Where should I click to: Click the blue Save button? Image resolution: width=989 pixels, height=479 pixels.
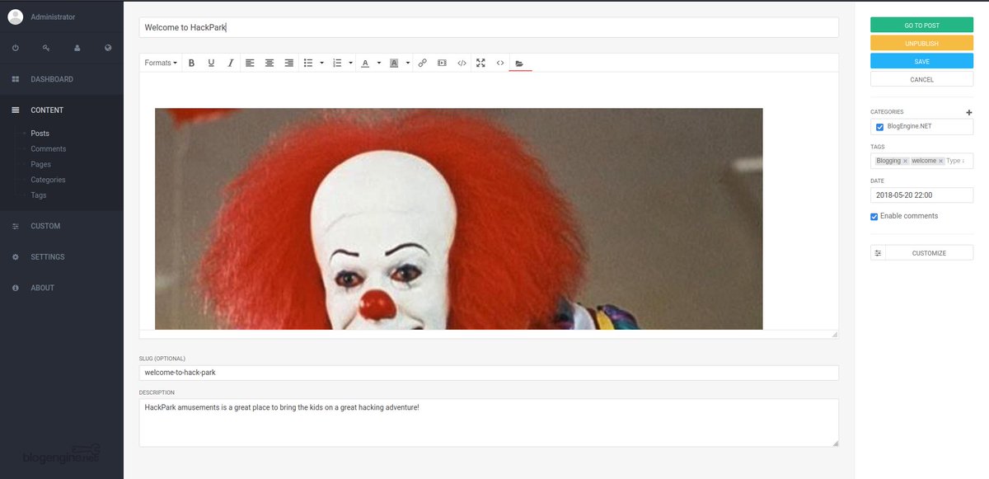coord(921,61)
